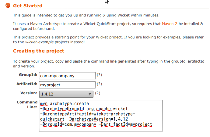Click the (?) help next to Version
The width and height of the screenshot is (210, 137).
point(97,93)
